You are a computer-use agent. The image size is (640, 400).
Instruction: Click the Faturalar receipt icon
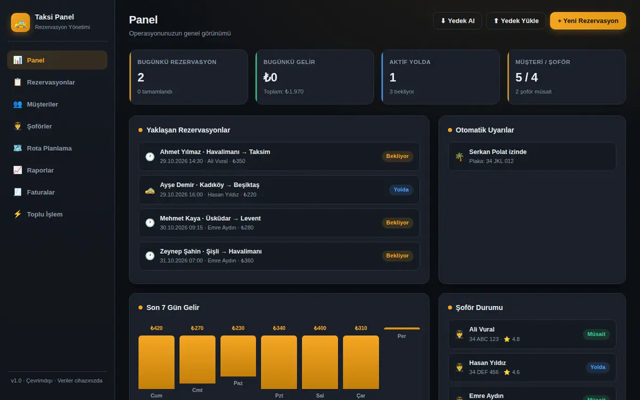pos(18,192)
